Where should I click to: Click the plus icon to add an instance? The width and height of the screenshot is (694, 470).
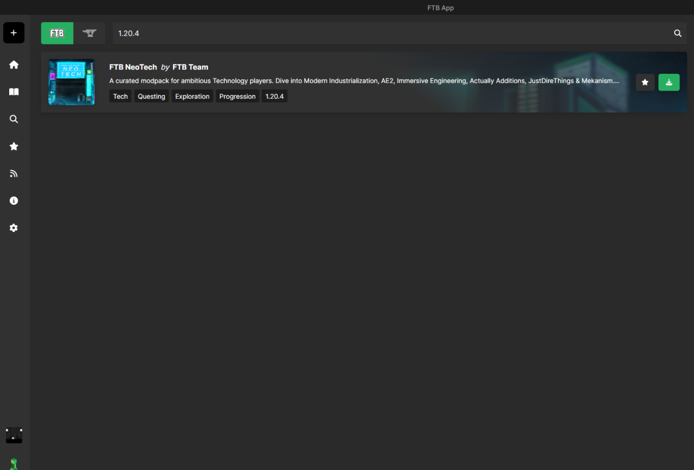click(14, 33)
